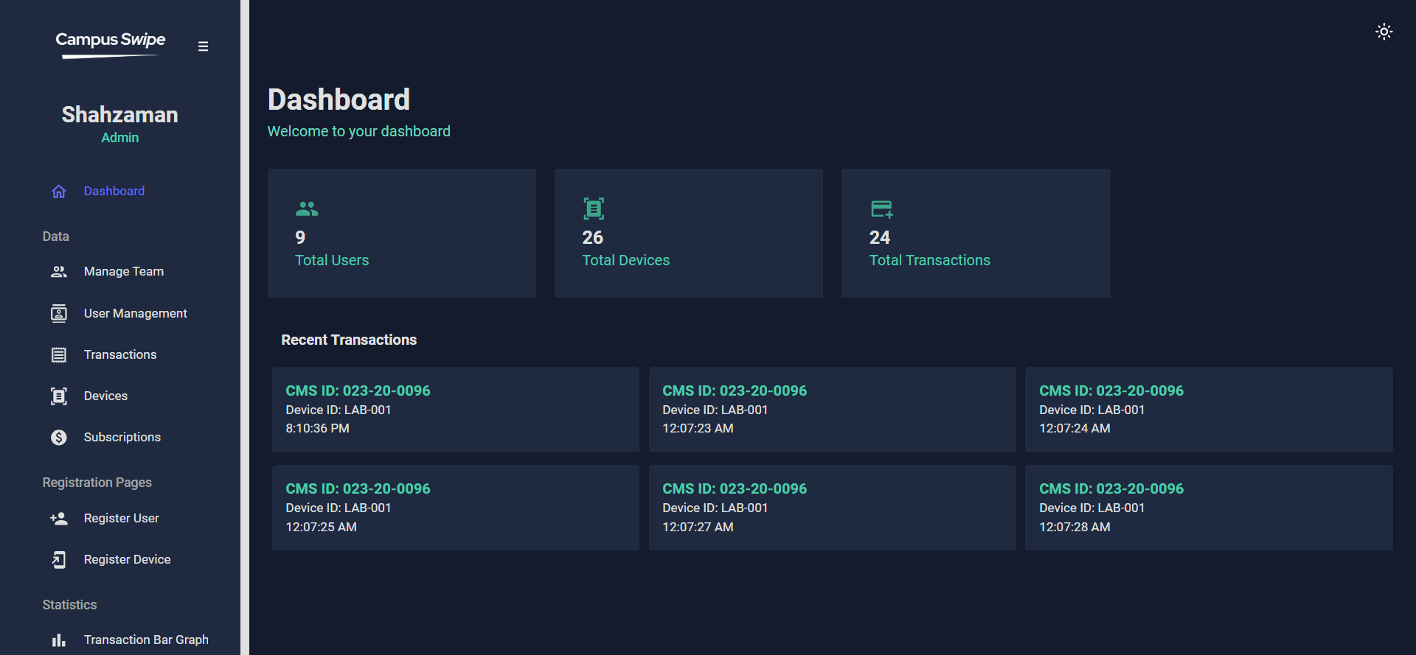Image resolution: width=1416 pixels, height=655 pixels.
Task: Click the Dashboard home icon
Action: (x=59, y=192)
